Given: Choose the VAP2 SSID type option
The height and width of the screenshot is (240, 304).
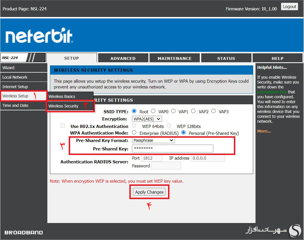Looking at the screenshot, I should click(193, 111).
